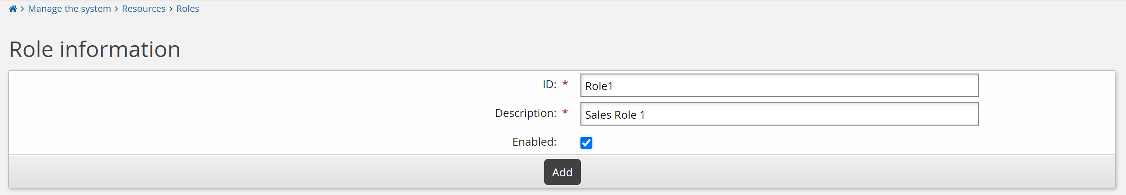Click the red asterisk beside Description
The image size is (1126, 195).
(565, 112)
